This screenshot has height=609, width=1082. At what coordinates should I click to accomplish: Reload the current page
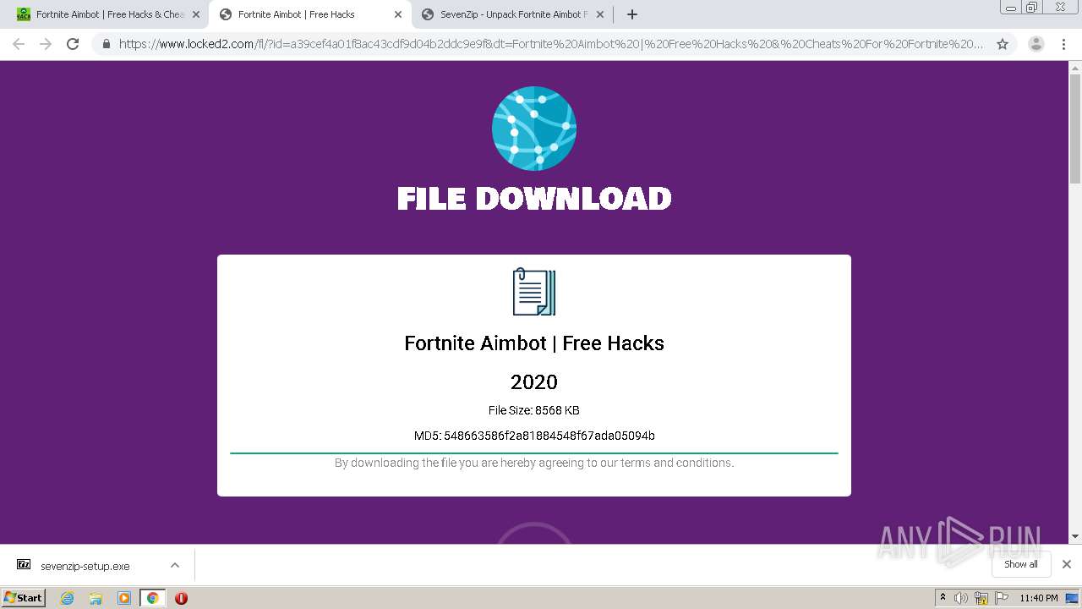tap(73, 44)
